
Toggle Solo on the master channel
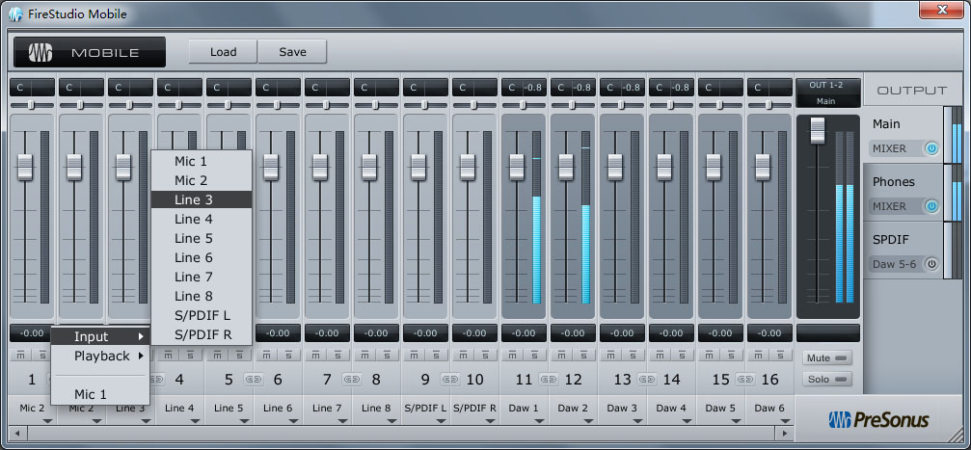coord(827,379)
